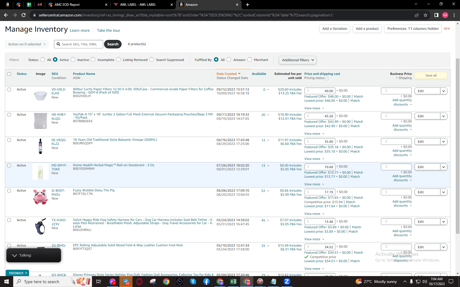Image resolution: width=460 pixels, height=287 pixels.
Task: Open Zoom from the taskbar
Action: click(x=287, y=282)
